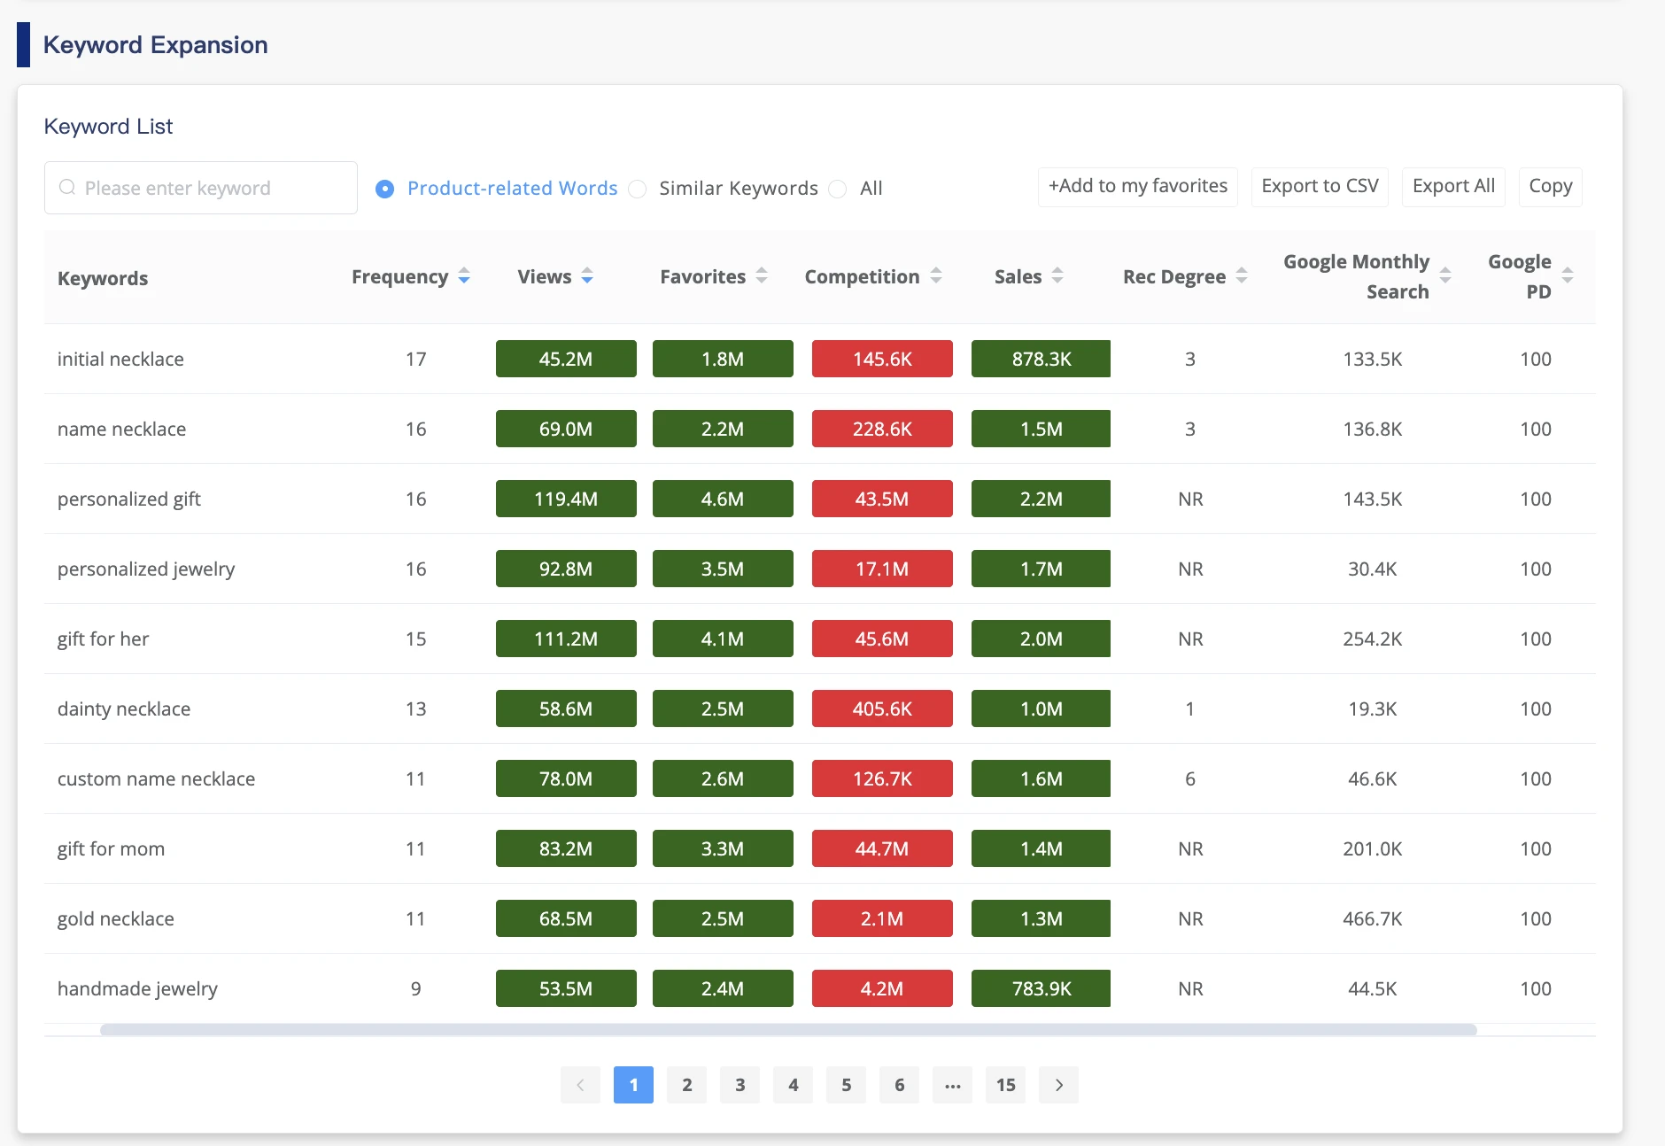The width and height of the screenshot is (1665, 1146).
Task: Sort the table by Frequency column
Action: (465, 276)
